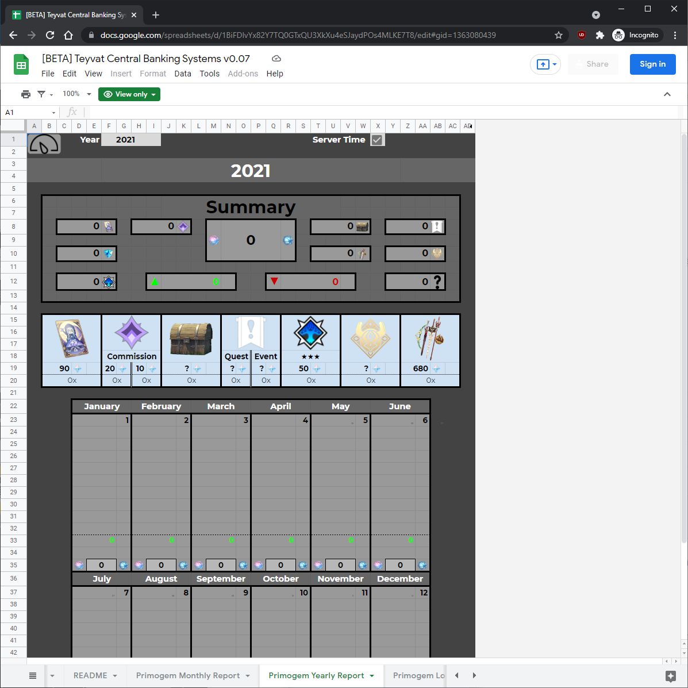688x688 pixels.
Task: Open Primogem Monthly Report tab dropdown arrow
Action: pos(248,676)
